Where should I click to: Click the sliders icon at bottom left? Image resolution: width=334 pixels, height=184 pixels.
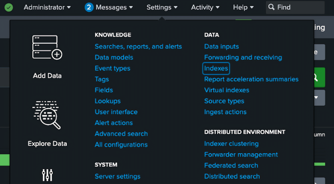[x=47, y=175]
